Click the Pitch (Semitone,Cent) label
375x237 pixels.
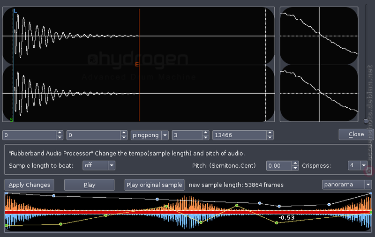coord(224,165)
